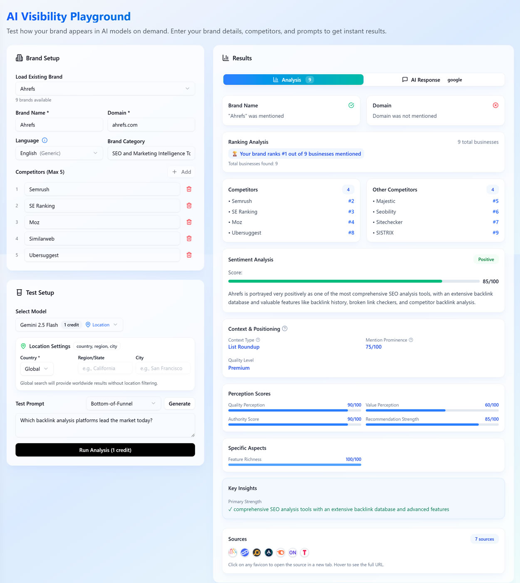Click the Ubersuggest #8 results row
This screenshot has height=583, width=520.
[291, 233]
